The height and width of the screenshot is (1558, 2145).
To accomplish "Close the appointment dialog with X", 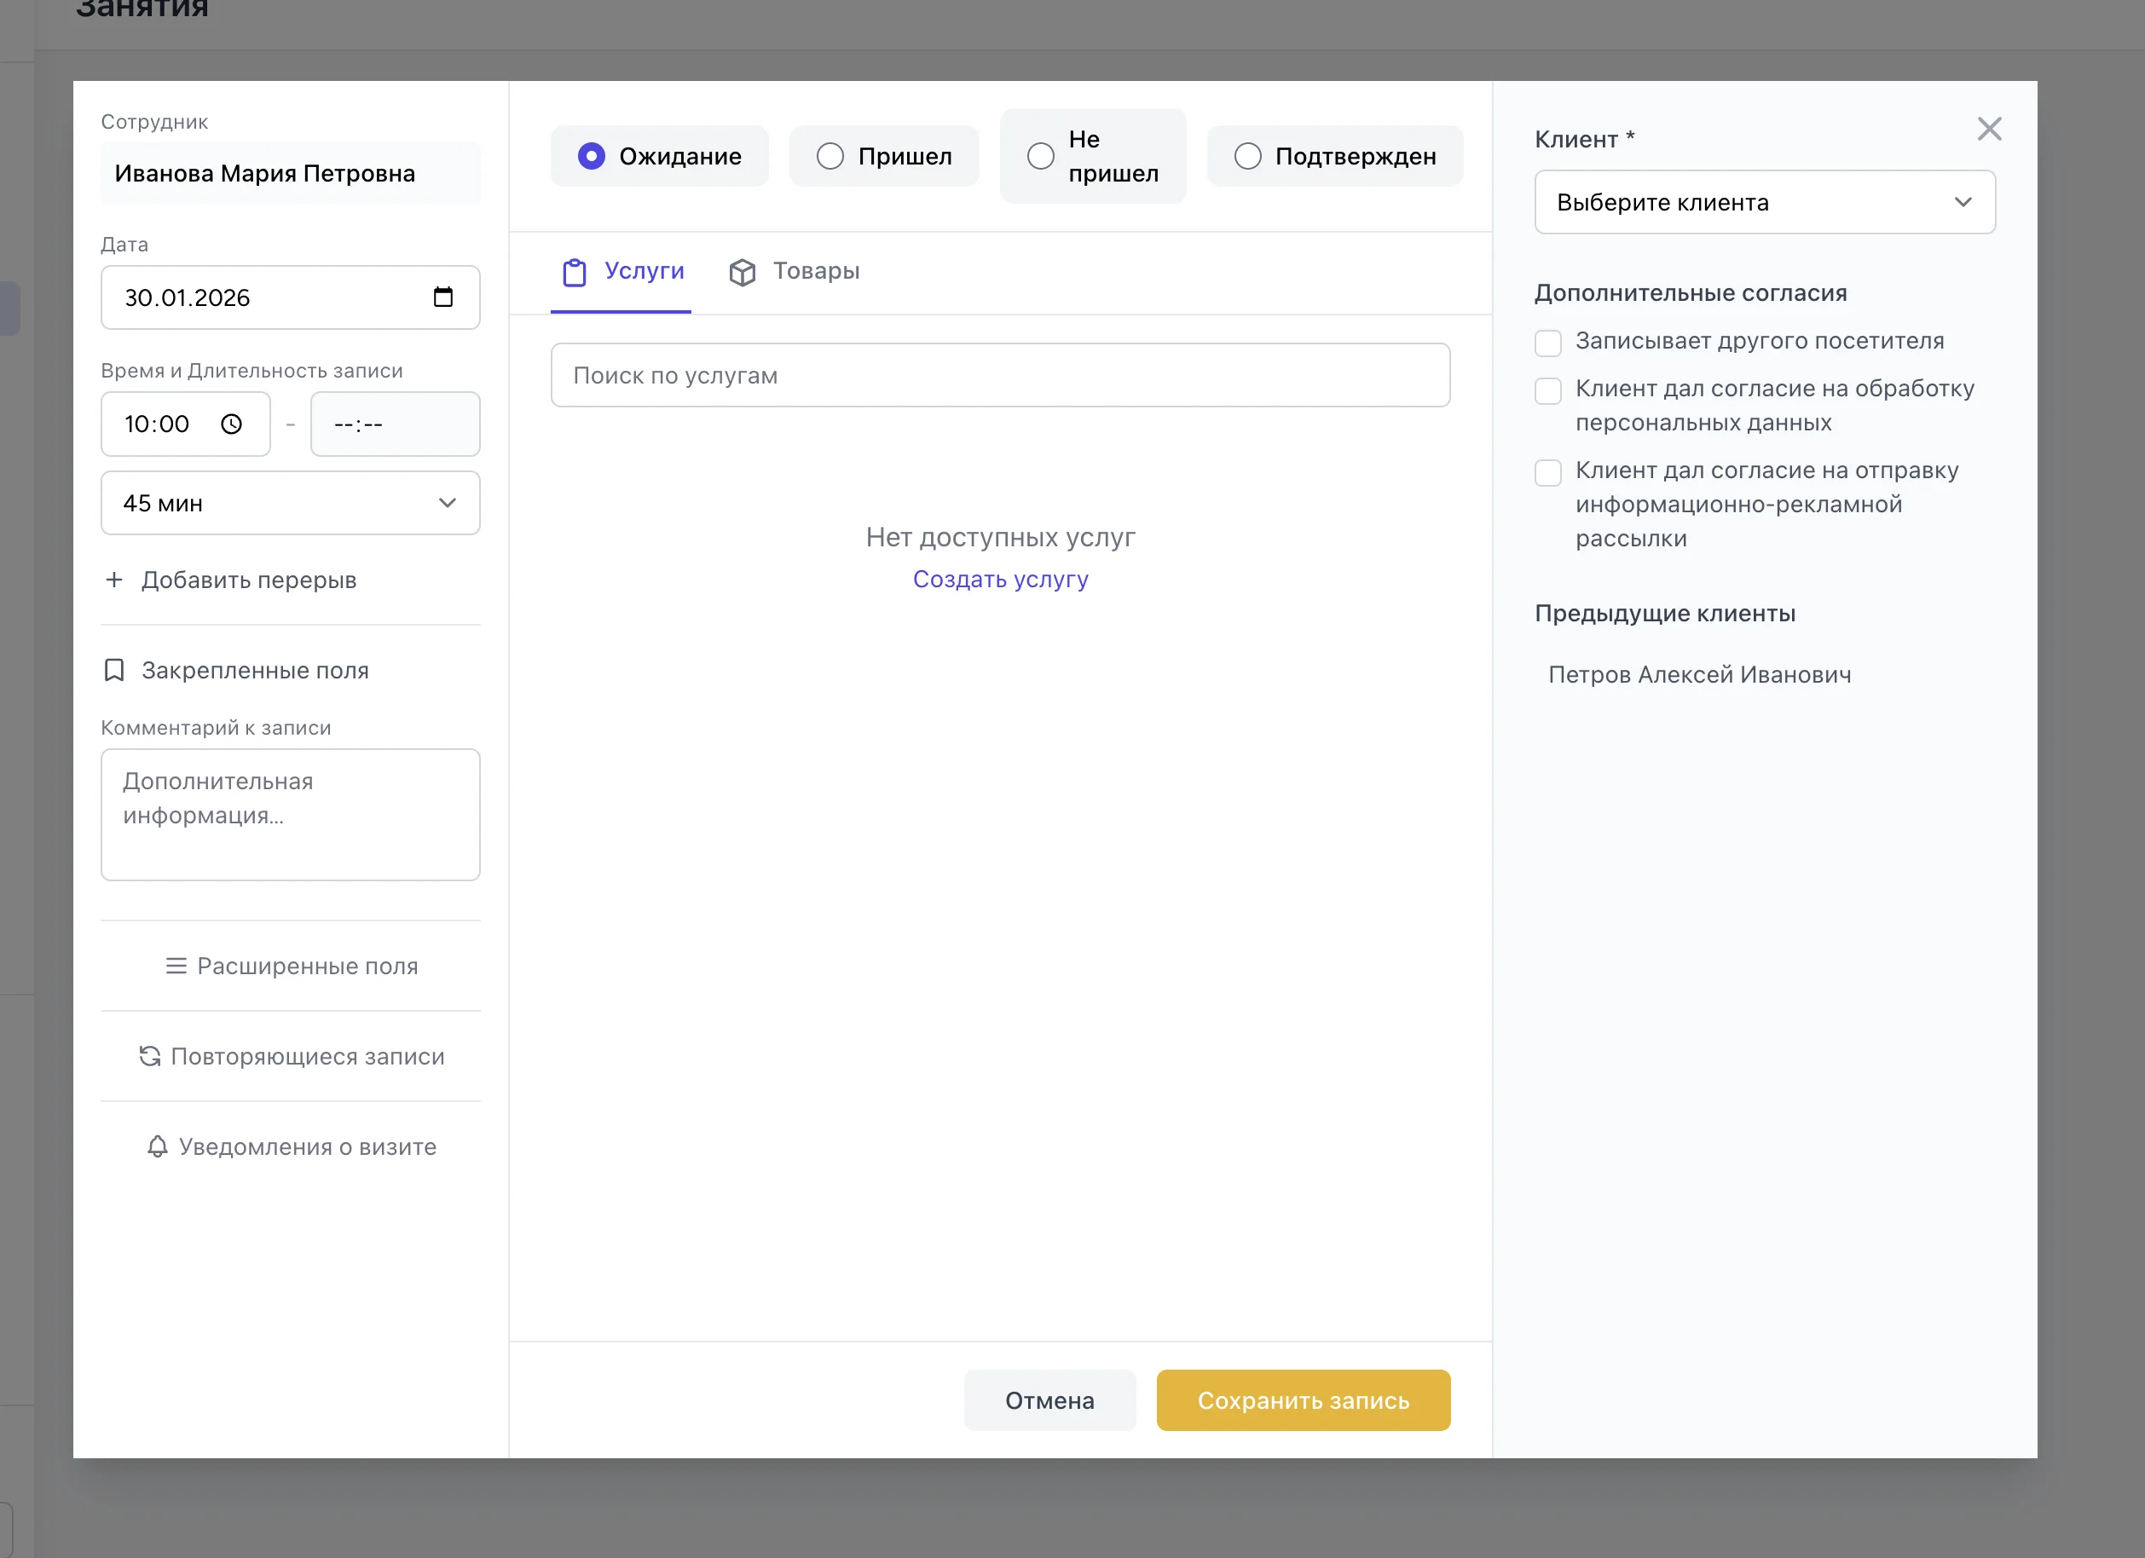I will pos(1989,130).
